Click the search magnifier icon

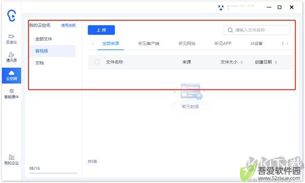(x=230, y=30)
